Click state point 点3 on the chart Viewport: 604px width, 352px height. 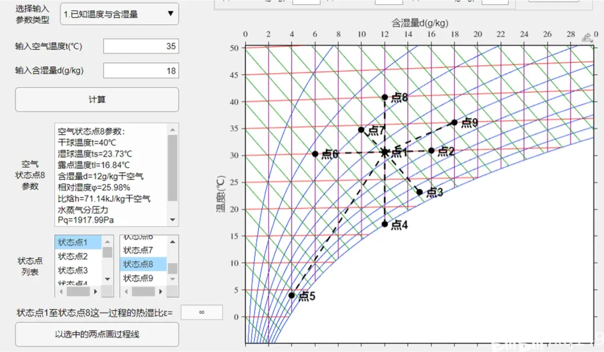tap(420, 192)
